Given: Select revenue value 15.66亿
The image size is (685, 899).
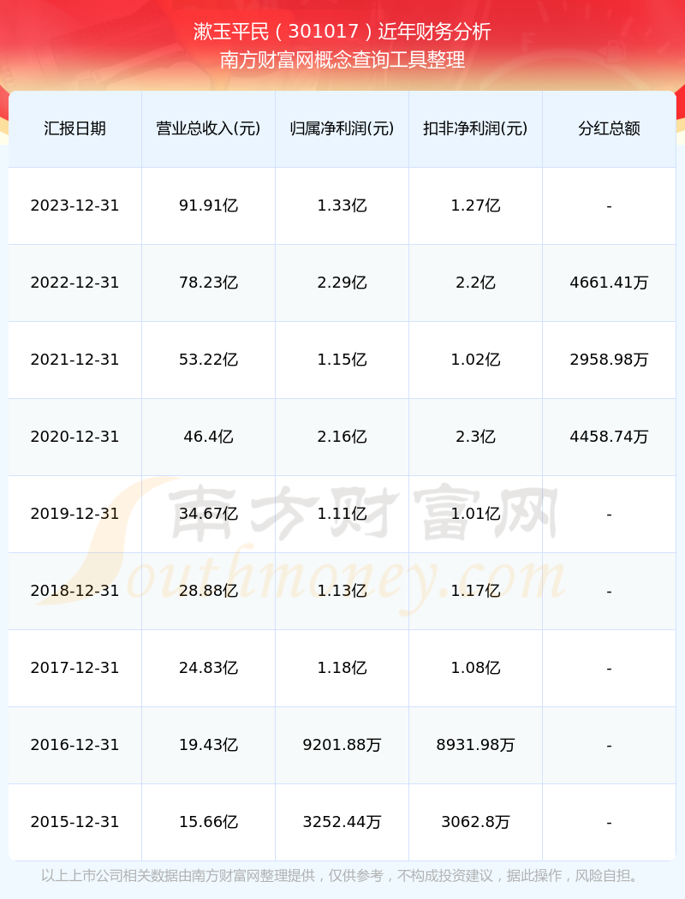Looking at the screenshot, I should (x=209, y=822).
